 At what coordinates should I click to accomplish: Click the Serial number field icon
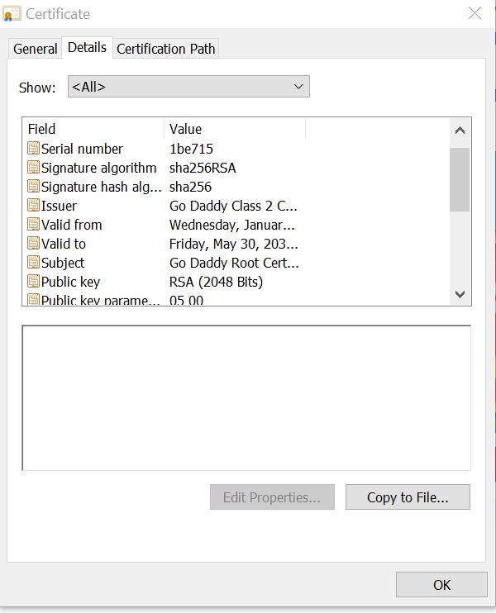pos(34,148)
